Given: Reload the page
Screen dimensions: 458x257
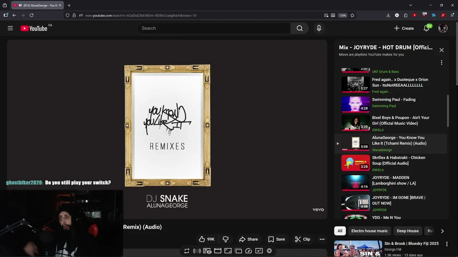Looking at the screenshot, I should (x=31, y=15).
